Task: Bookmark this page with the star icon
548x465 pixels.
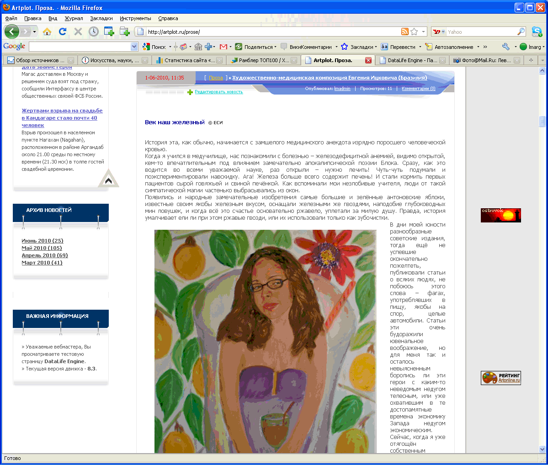Action: 414,32
